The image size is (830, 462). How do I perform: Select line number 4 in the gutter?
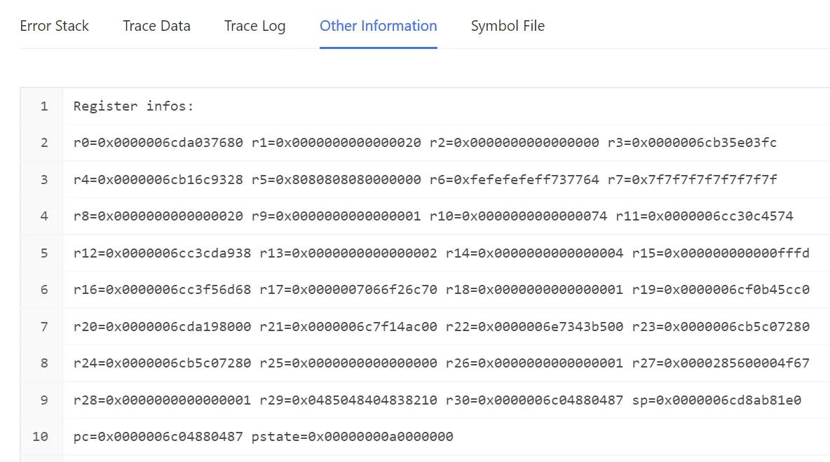pos(44,216)
